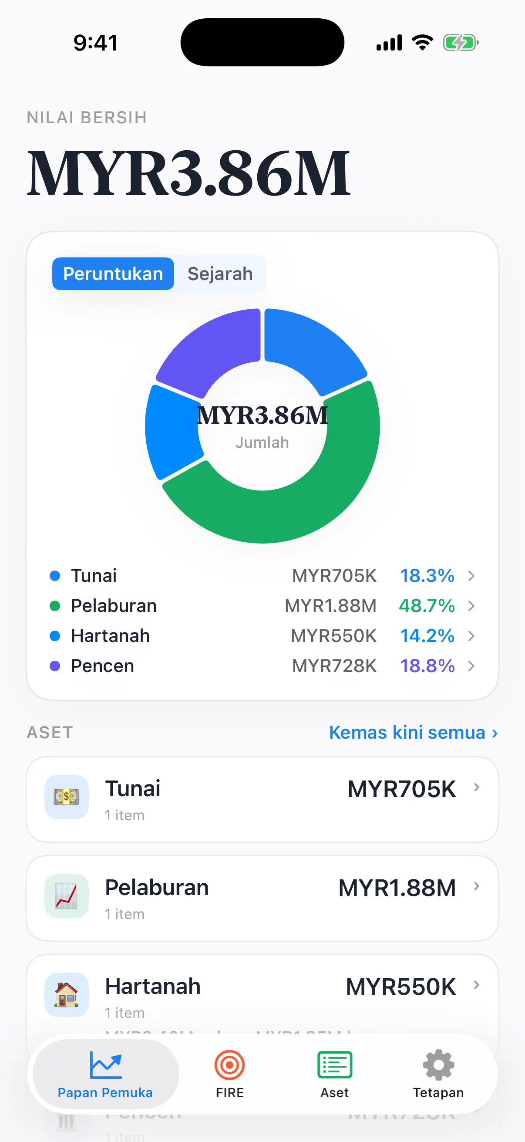
Task: Tap the Tunai banknote icon
Action: click(x=67, y=797)
